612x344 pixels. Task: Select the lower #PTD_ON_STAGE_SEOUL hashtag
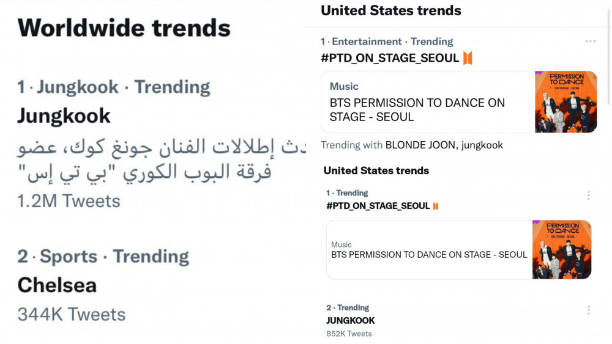[378, 206]
